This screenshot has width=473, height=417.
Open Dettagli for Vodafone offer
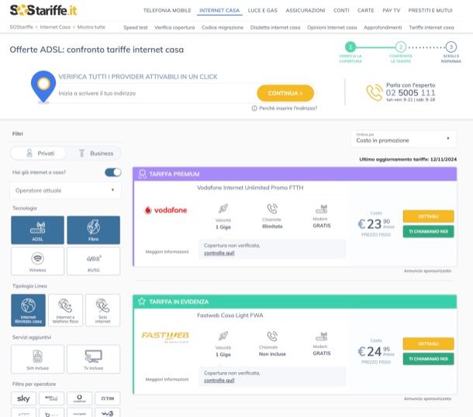[428, 216]
